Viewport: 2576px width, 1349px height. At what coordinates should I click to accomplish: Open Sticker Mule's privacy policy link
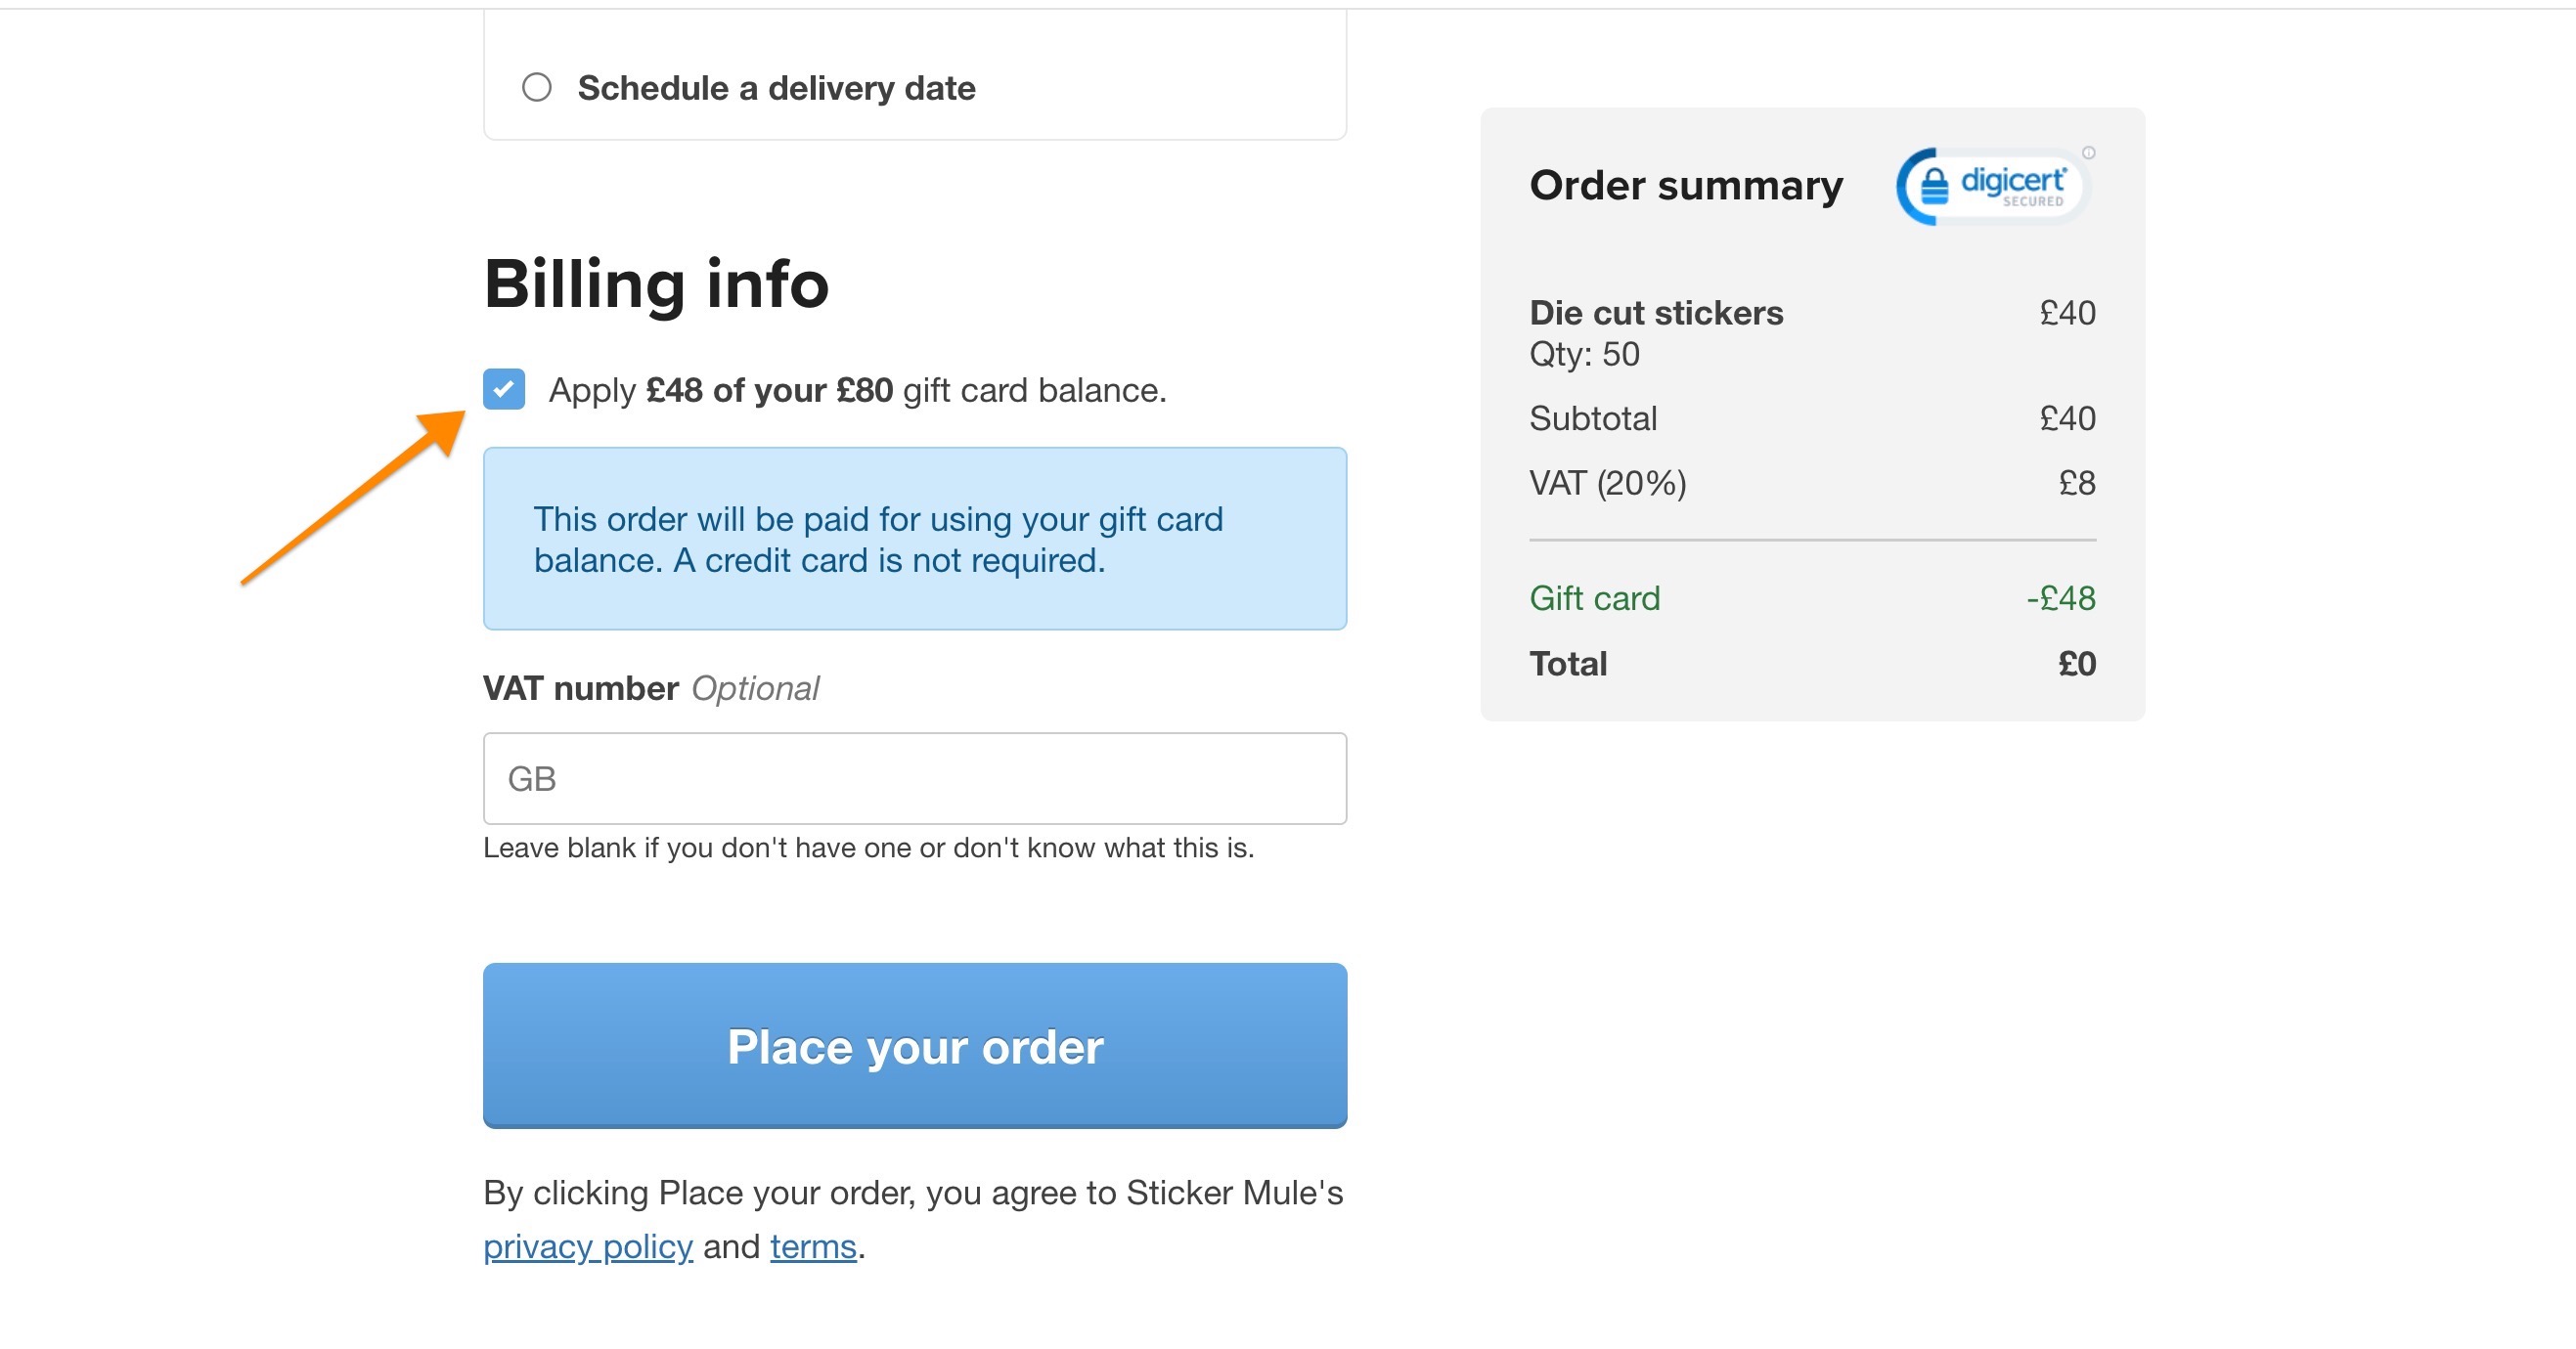tap(588, 1245)
